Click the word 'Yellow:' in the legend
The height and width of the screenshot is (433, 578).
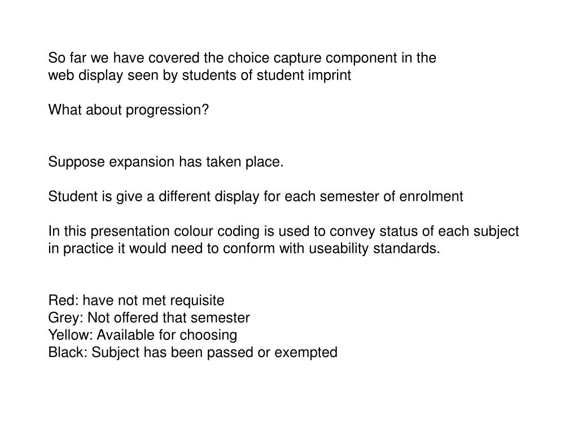click(71, 335)
